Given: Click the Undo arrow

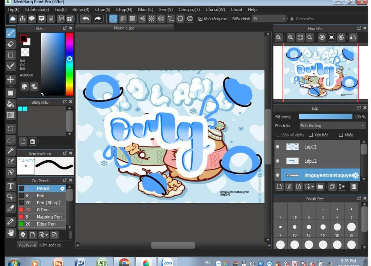Looking at the screenshot, I should pos(86,18).
